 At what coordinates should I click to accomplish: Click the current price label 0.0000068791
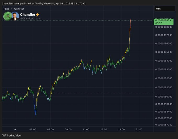(164, 20)
